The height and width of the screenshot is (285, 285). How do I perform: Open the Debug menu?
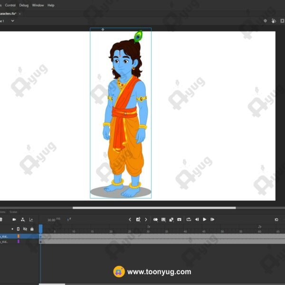[24, 5]
